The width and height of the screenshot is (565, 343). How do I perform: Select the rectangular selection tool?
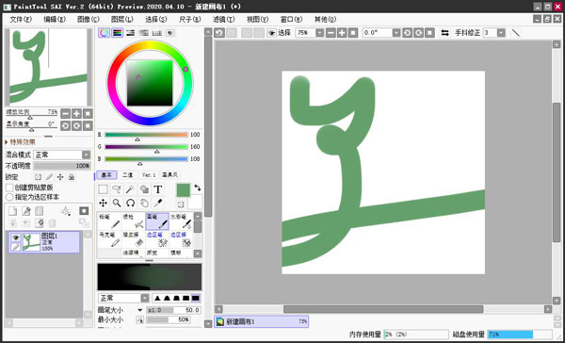click(103, 189)
